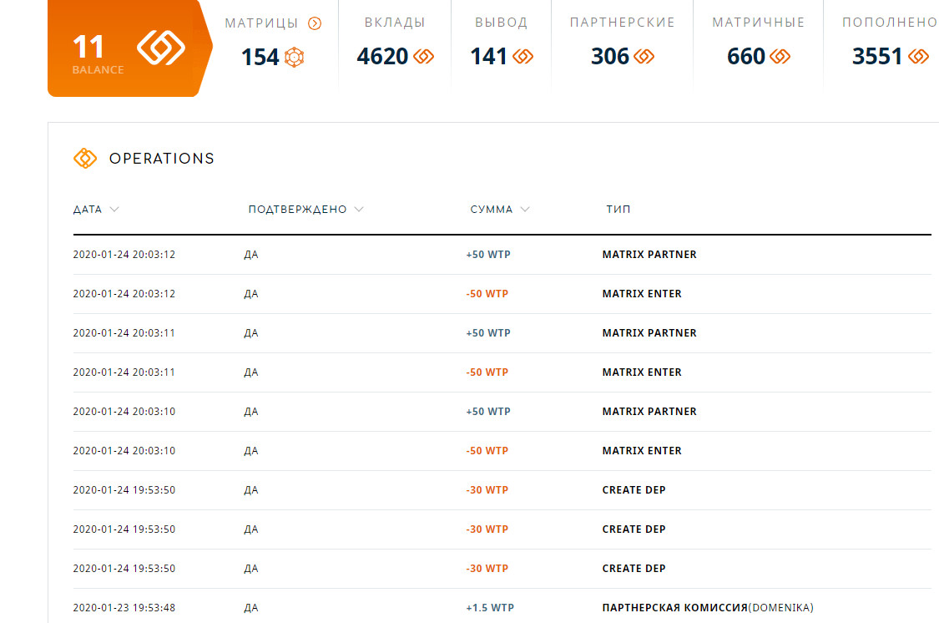
Task: Click the 4620 deposits value
Action: click(x=382, y=56)
